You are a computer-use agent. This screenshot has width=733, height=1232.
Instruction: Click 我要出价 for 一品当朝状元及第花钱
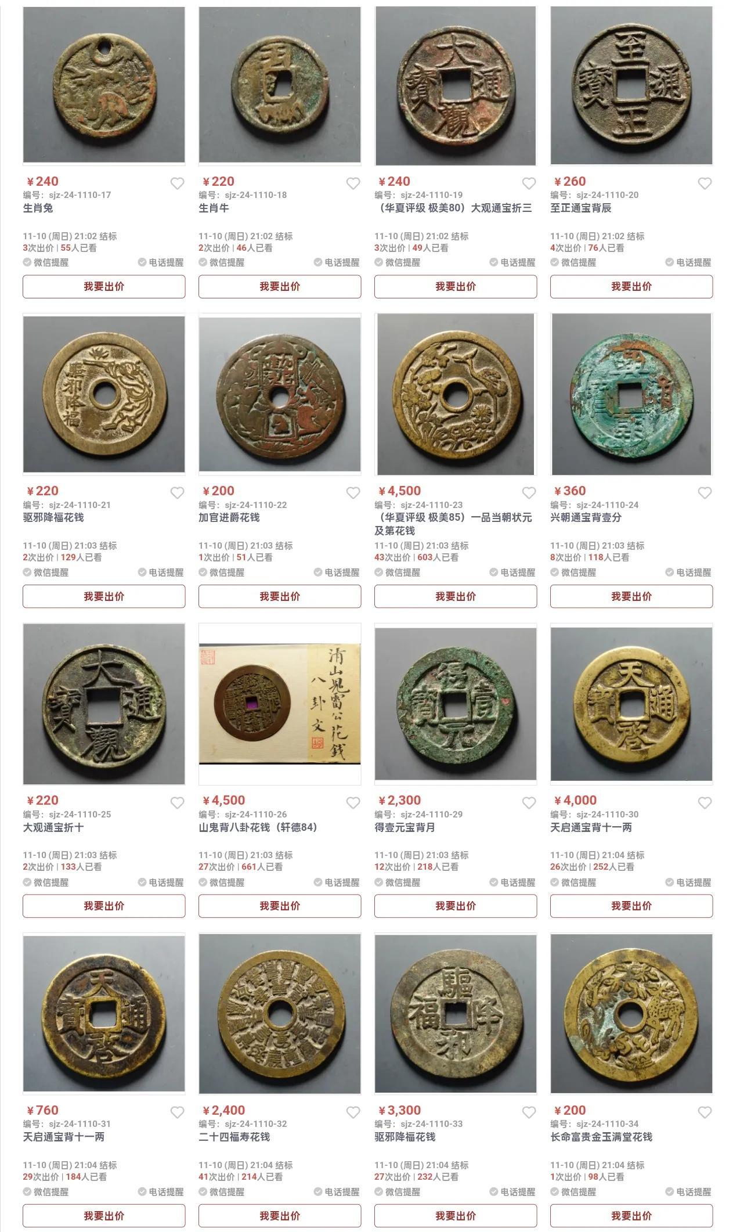(x=456, y=596)
